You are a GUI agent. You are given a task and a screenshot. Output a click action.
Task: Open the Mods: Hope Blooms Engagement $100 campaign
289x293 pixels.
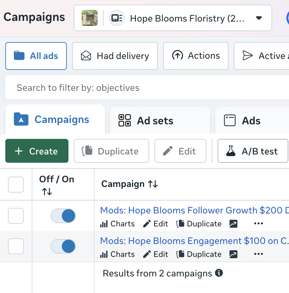click(194, 241)
